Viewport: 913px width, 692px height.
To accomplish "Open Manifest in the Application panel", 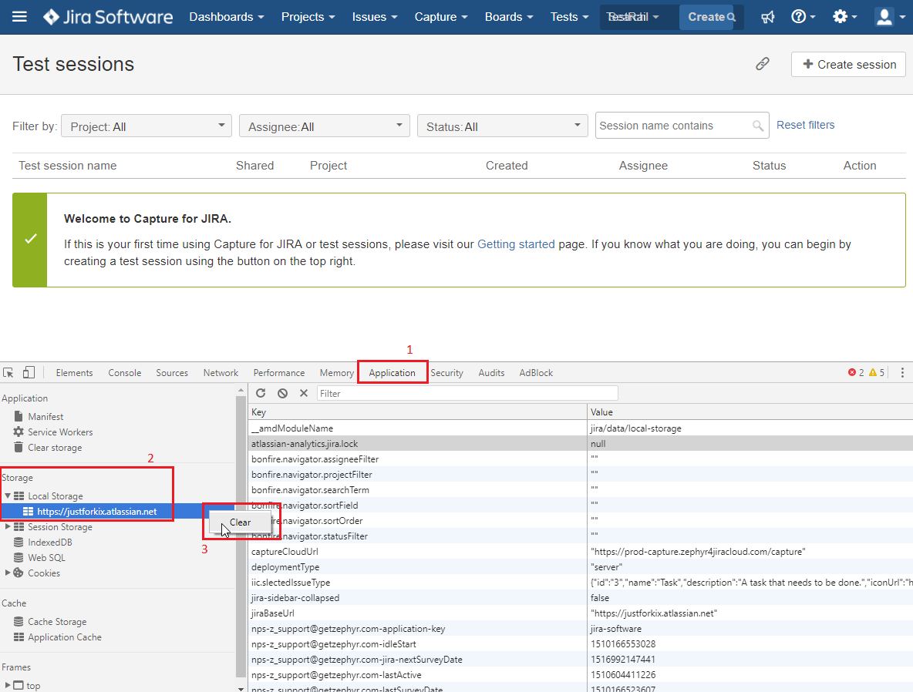I will click(45, 417).
